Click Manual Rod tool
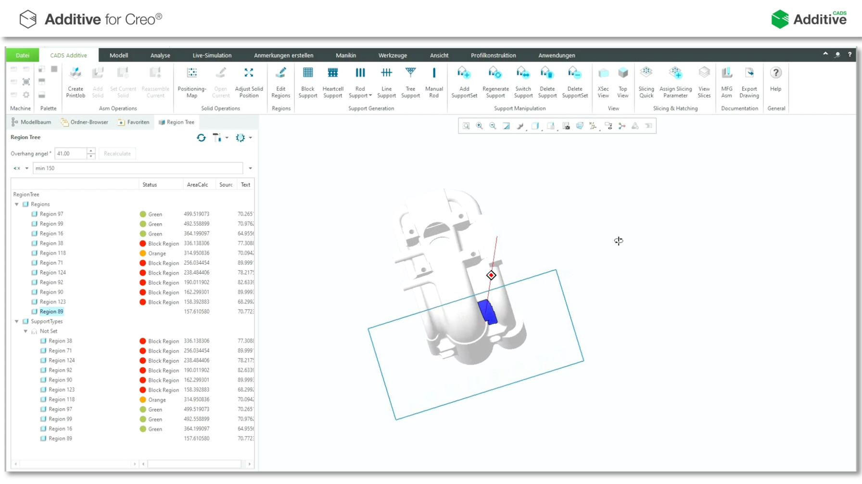 coord(434,83)
